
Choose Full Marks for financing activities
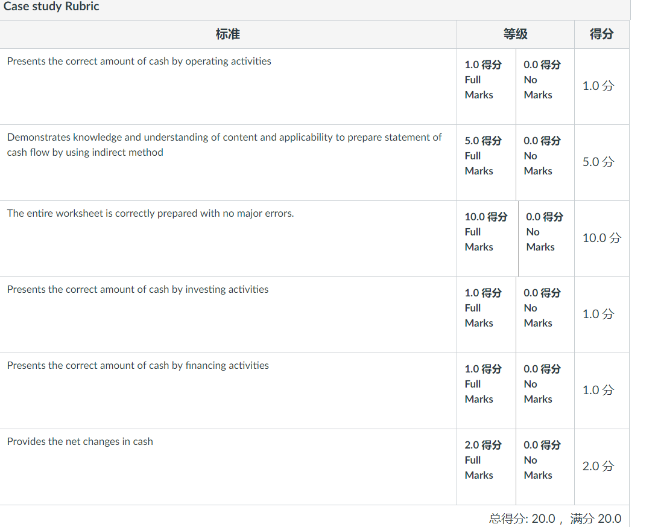[x=486, y=391]
